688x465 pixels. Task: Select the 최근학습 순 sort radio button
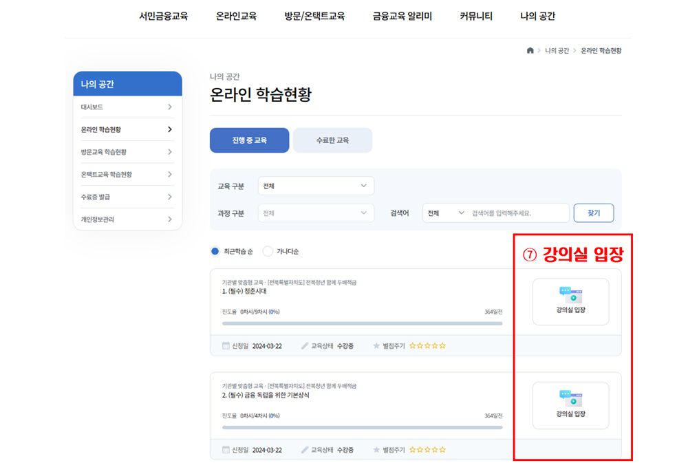tap(215, 251)
